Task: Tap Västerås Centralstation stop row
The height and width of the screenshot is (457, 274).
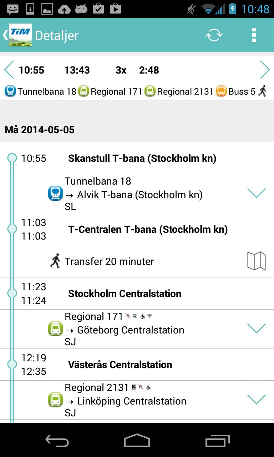Action: (120, 365)
